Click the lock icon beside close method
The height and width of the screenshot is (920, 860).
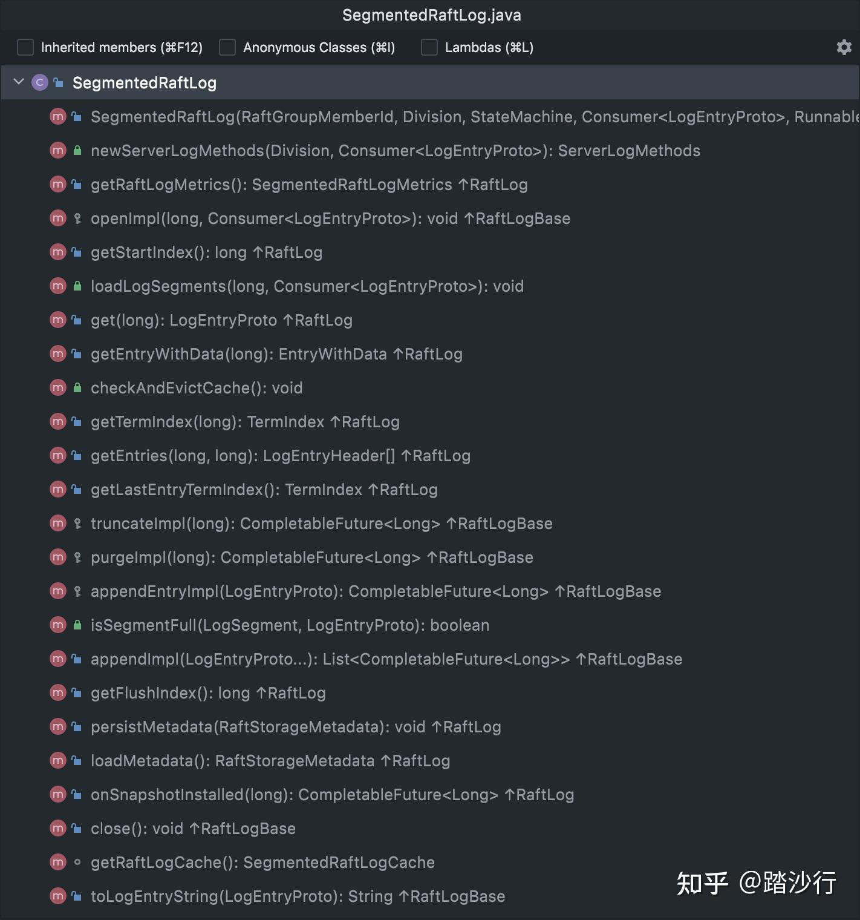click(76, 828)
